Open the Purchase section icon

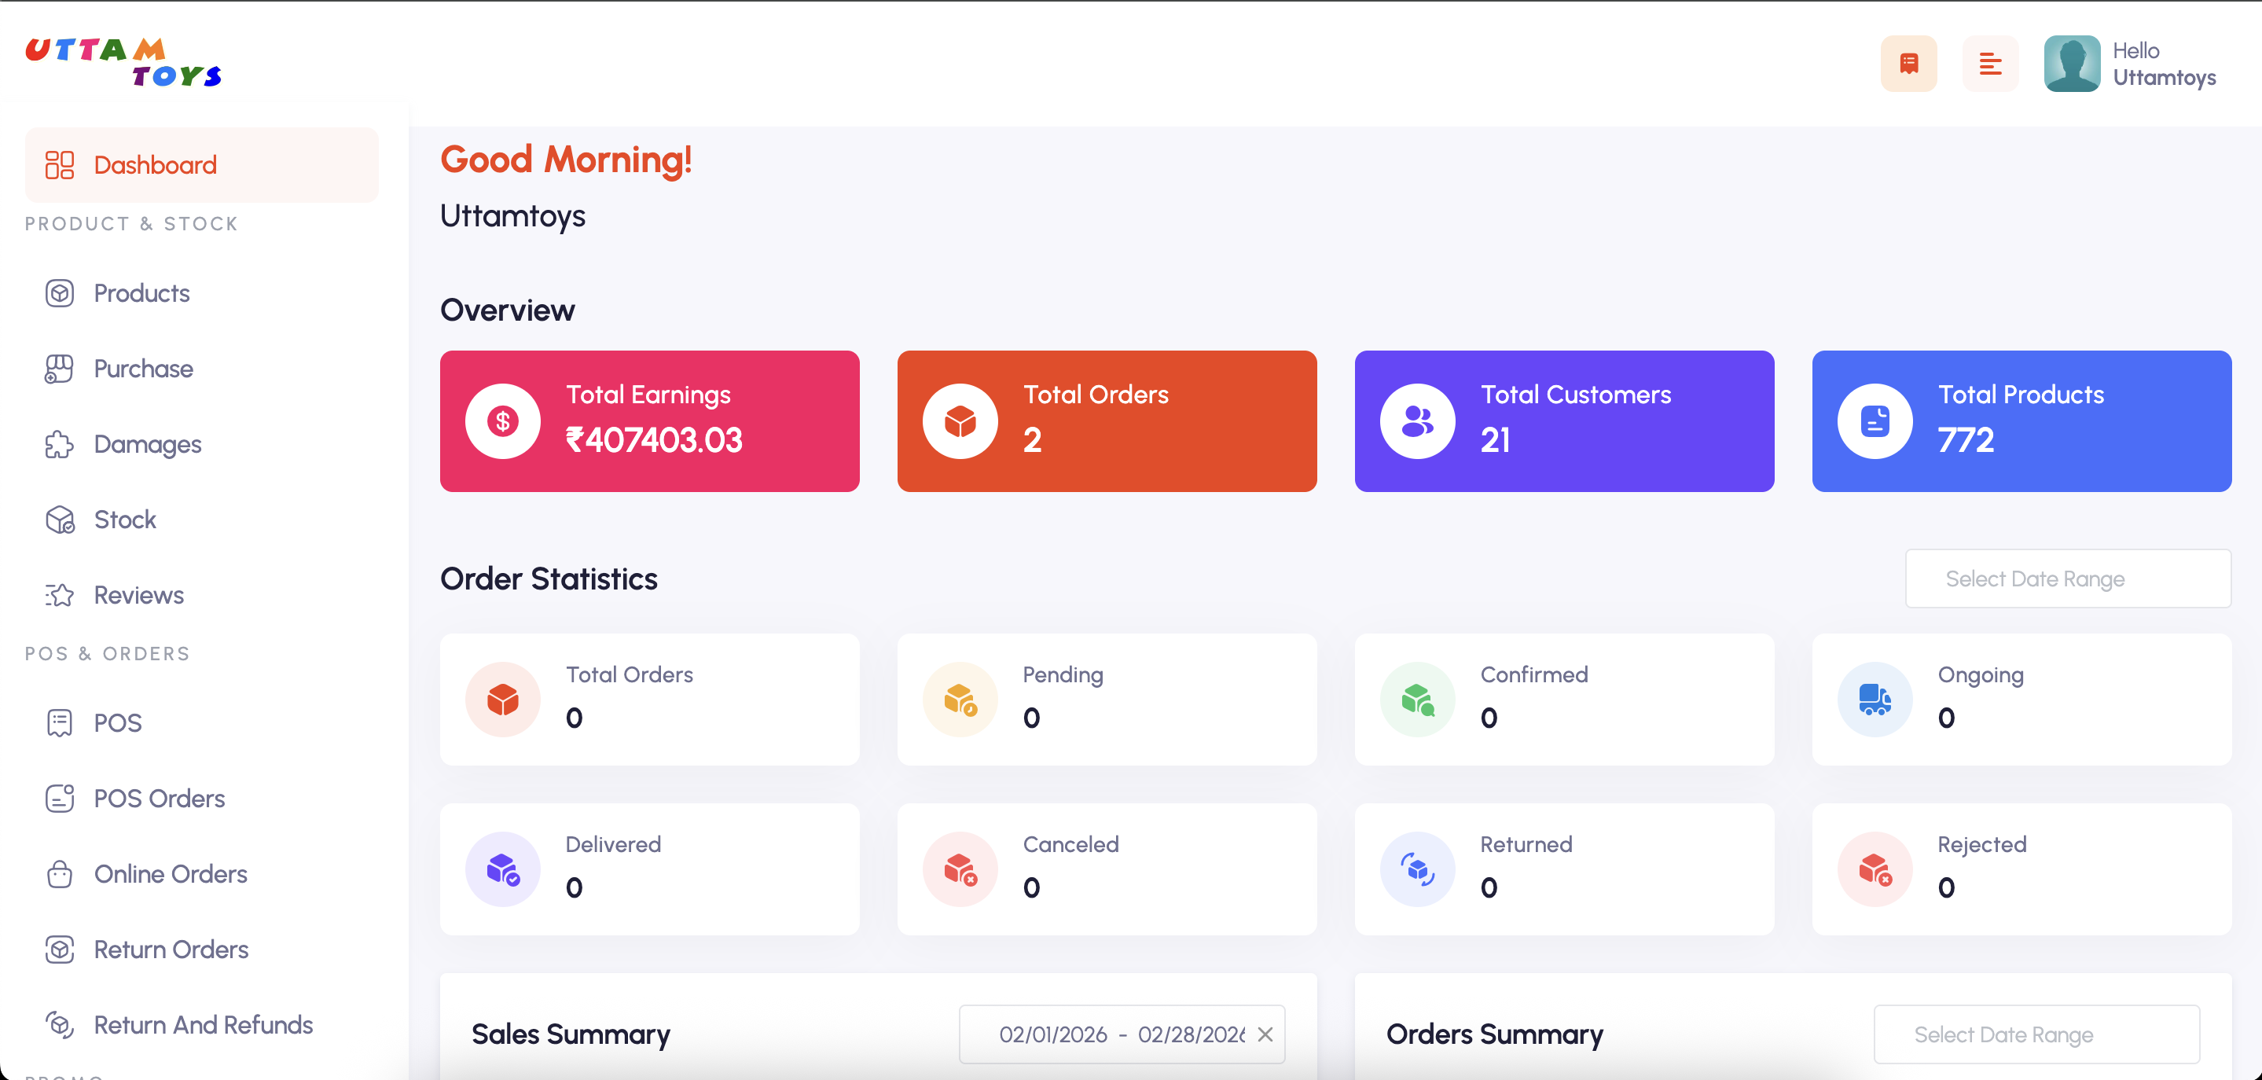point(59,368)
